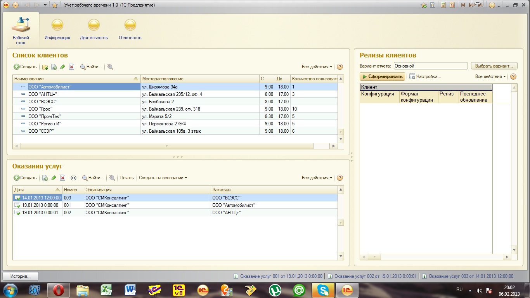The width and height of the screenshot is (530, 298).
Task: Set date interval icon in Оказания услуг
Action: pyautogui.click(x=73, y=178)
